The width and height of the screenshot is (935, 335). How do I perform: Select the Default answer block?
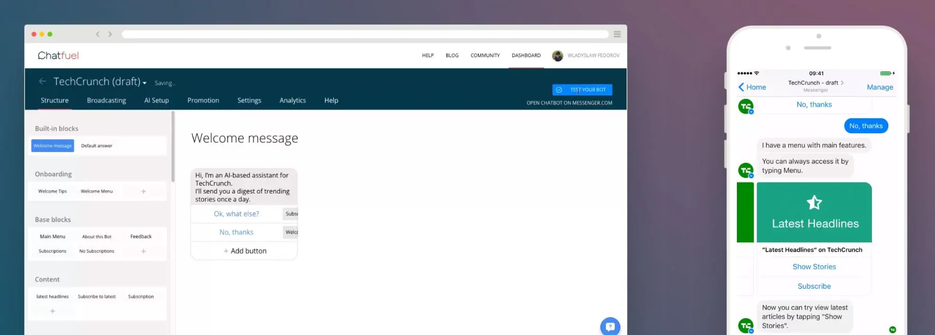click(97, 146)
